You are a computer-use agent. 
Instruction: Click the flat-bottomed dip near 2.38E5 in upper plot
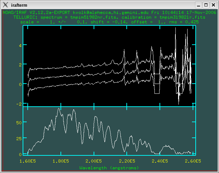pyautogui.click(x=157, y=93)
